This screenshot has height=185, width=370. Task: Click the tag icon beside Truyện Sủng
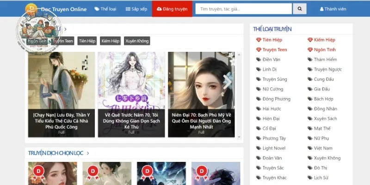coord(259,79)
